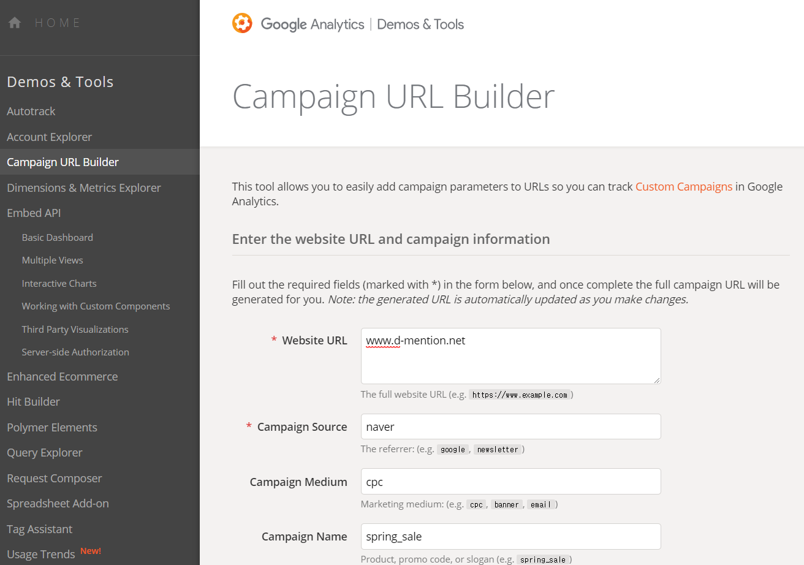The height and width of the screenshot is (565, 804).
Task: Click the Campaign Medium label
Action: pyautogui.click(x=298, y=482)
